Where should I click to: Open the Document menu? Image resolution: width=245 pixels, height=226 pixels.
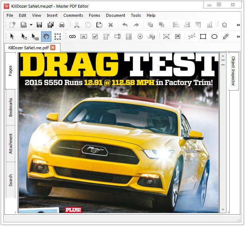(x=115, y=15)
